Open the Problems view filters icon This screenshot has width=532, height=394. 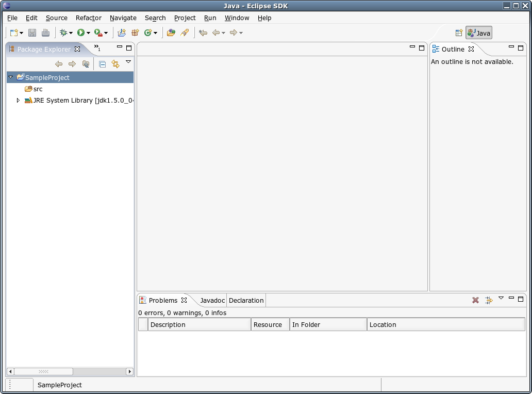pos(489,300)
